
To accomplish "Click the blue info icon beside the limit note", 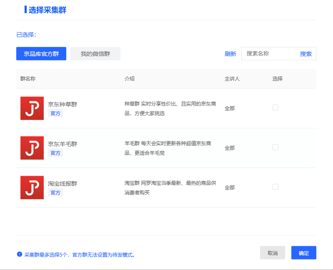I will pos(19,254).
